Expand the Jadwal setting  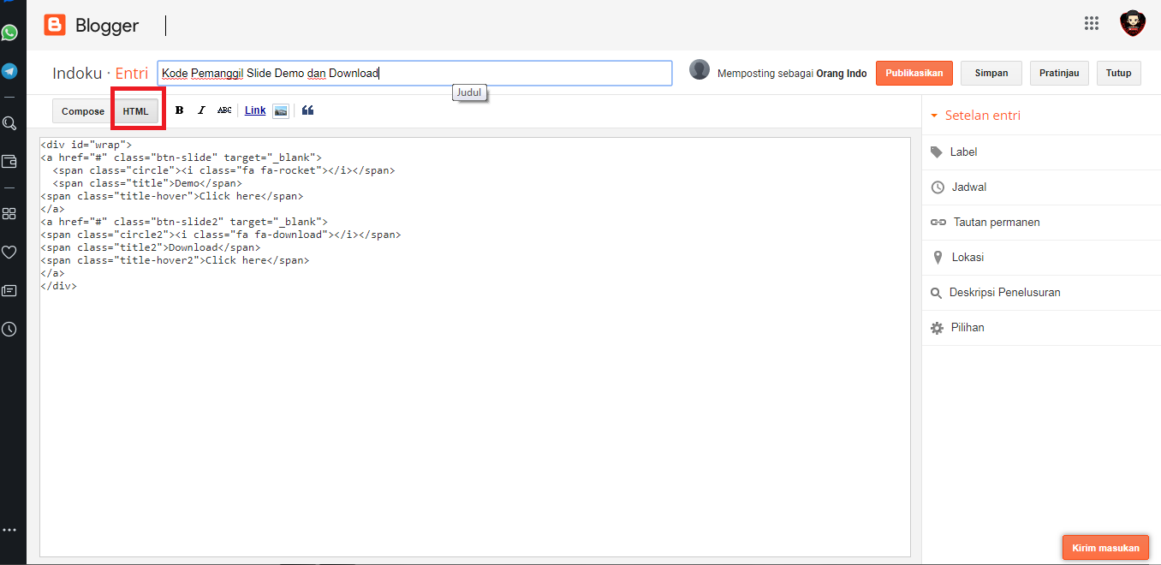click(1040, 187)
